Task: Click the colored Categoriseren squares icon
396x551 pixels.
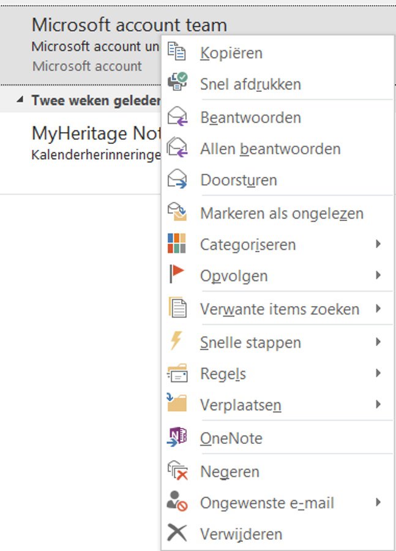Action: click(x=177, y=243)
